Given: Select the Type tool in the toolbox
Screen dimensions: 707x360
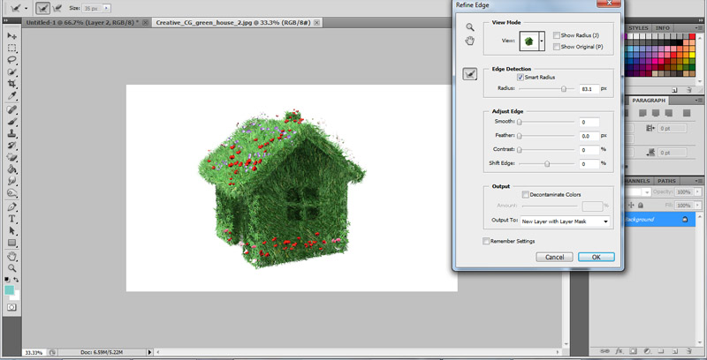Looking at the screenshot, I should pyautogui.click(x=12, y=218).
